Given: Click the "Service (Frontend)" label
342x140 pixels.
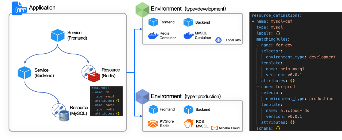Looking at the screenshot, I should coord(77,35).
